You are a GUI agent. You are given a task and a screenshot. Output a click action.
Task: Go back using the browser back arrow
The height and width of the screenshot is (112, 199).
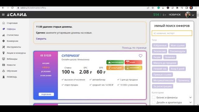[x=3, y=8]
